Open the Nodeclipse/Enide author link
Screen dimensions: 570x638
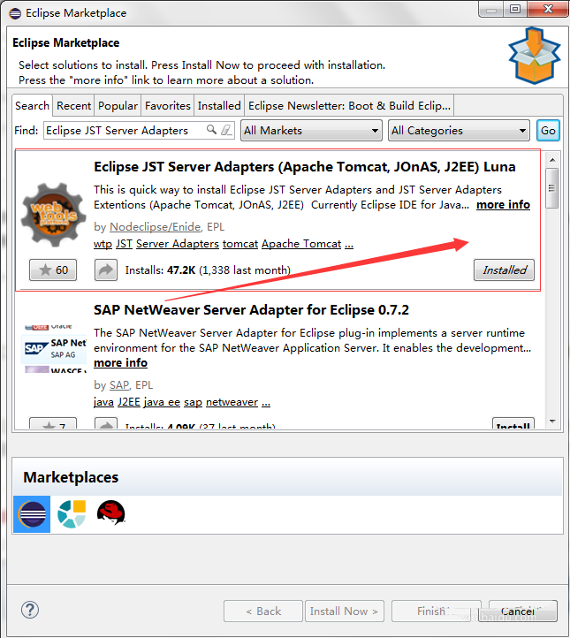(x=156, y=226)
